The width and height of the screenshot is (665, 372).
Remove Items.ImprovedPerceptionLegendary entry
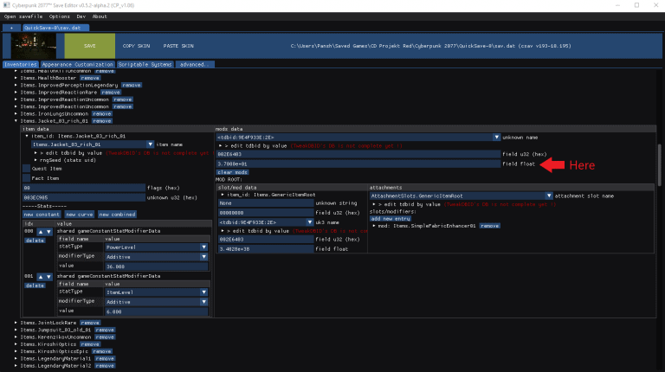coord(132,85)
